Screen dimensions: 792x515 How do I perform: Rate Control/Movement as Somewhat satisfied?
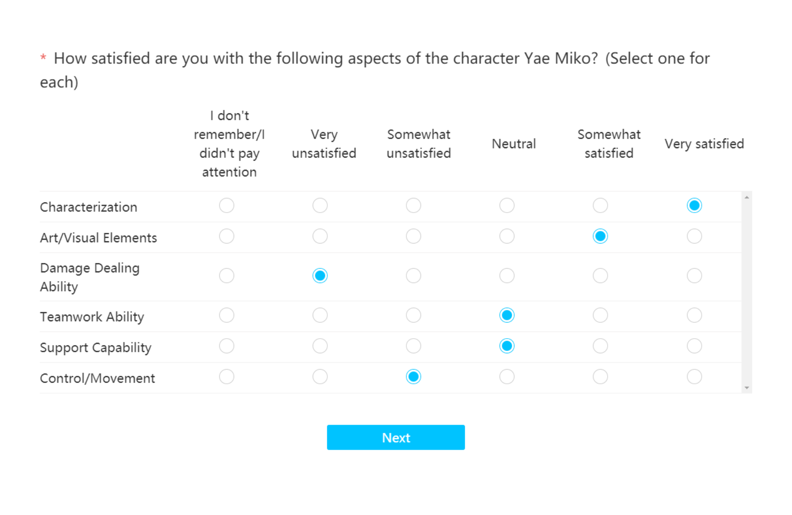tap(600, 377)
